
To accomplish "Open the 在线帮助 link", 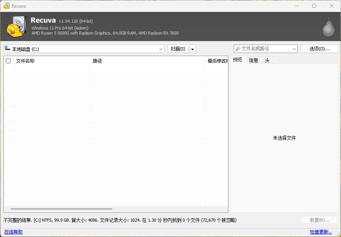I will tap(13, 232).
